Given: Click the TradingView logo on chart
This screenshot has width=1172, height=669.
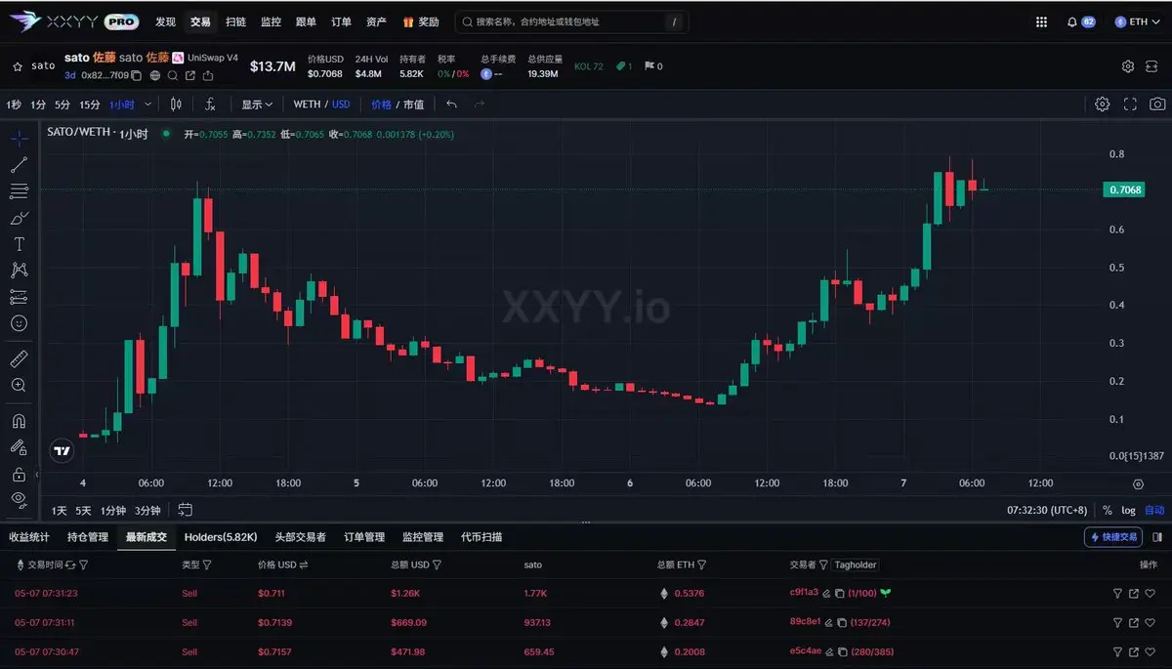Looking at the screenshot, I should (x=62, y=450).
